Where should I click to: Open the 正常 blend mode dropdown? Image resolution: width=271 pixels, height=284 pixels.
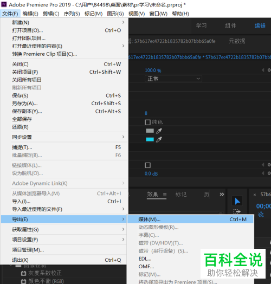(x=173, y=79)
